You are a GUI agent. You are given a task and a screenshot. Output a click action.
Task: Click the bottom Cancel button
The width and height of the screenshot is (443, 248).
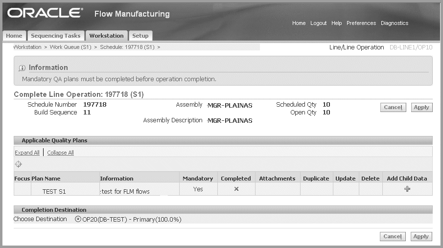coord(393,236)
